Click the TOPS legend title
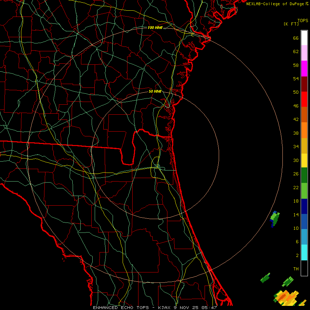310x310 pixels. coord(303,20)
